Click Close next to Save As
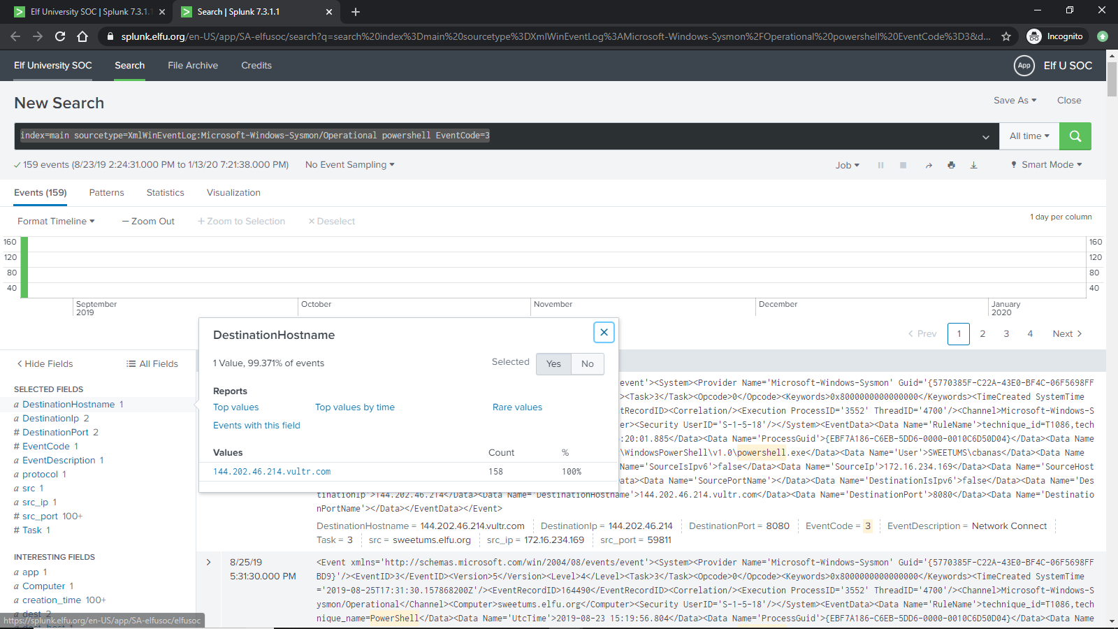Image resolution: width=1118 pixels, height=629 pixels. click(1069, 101)
